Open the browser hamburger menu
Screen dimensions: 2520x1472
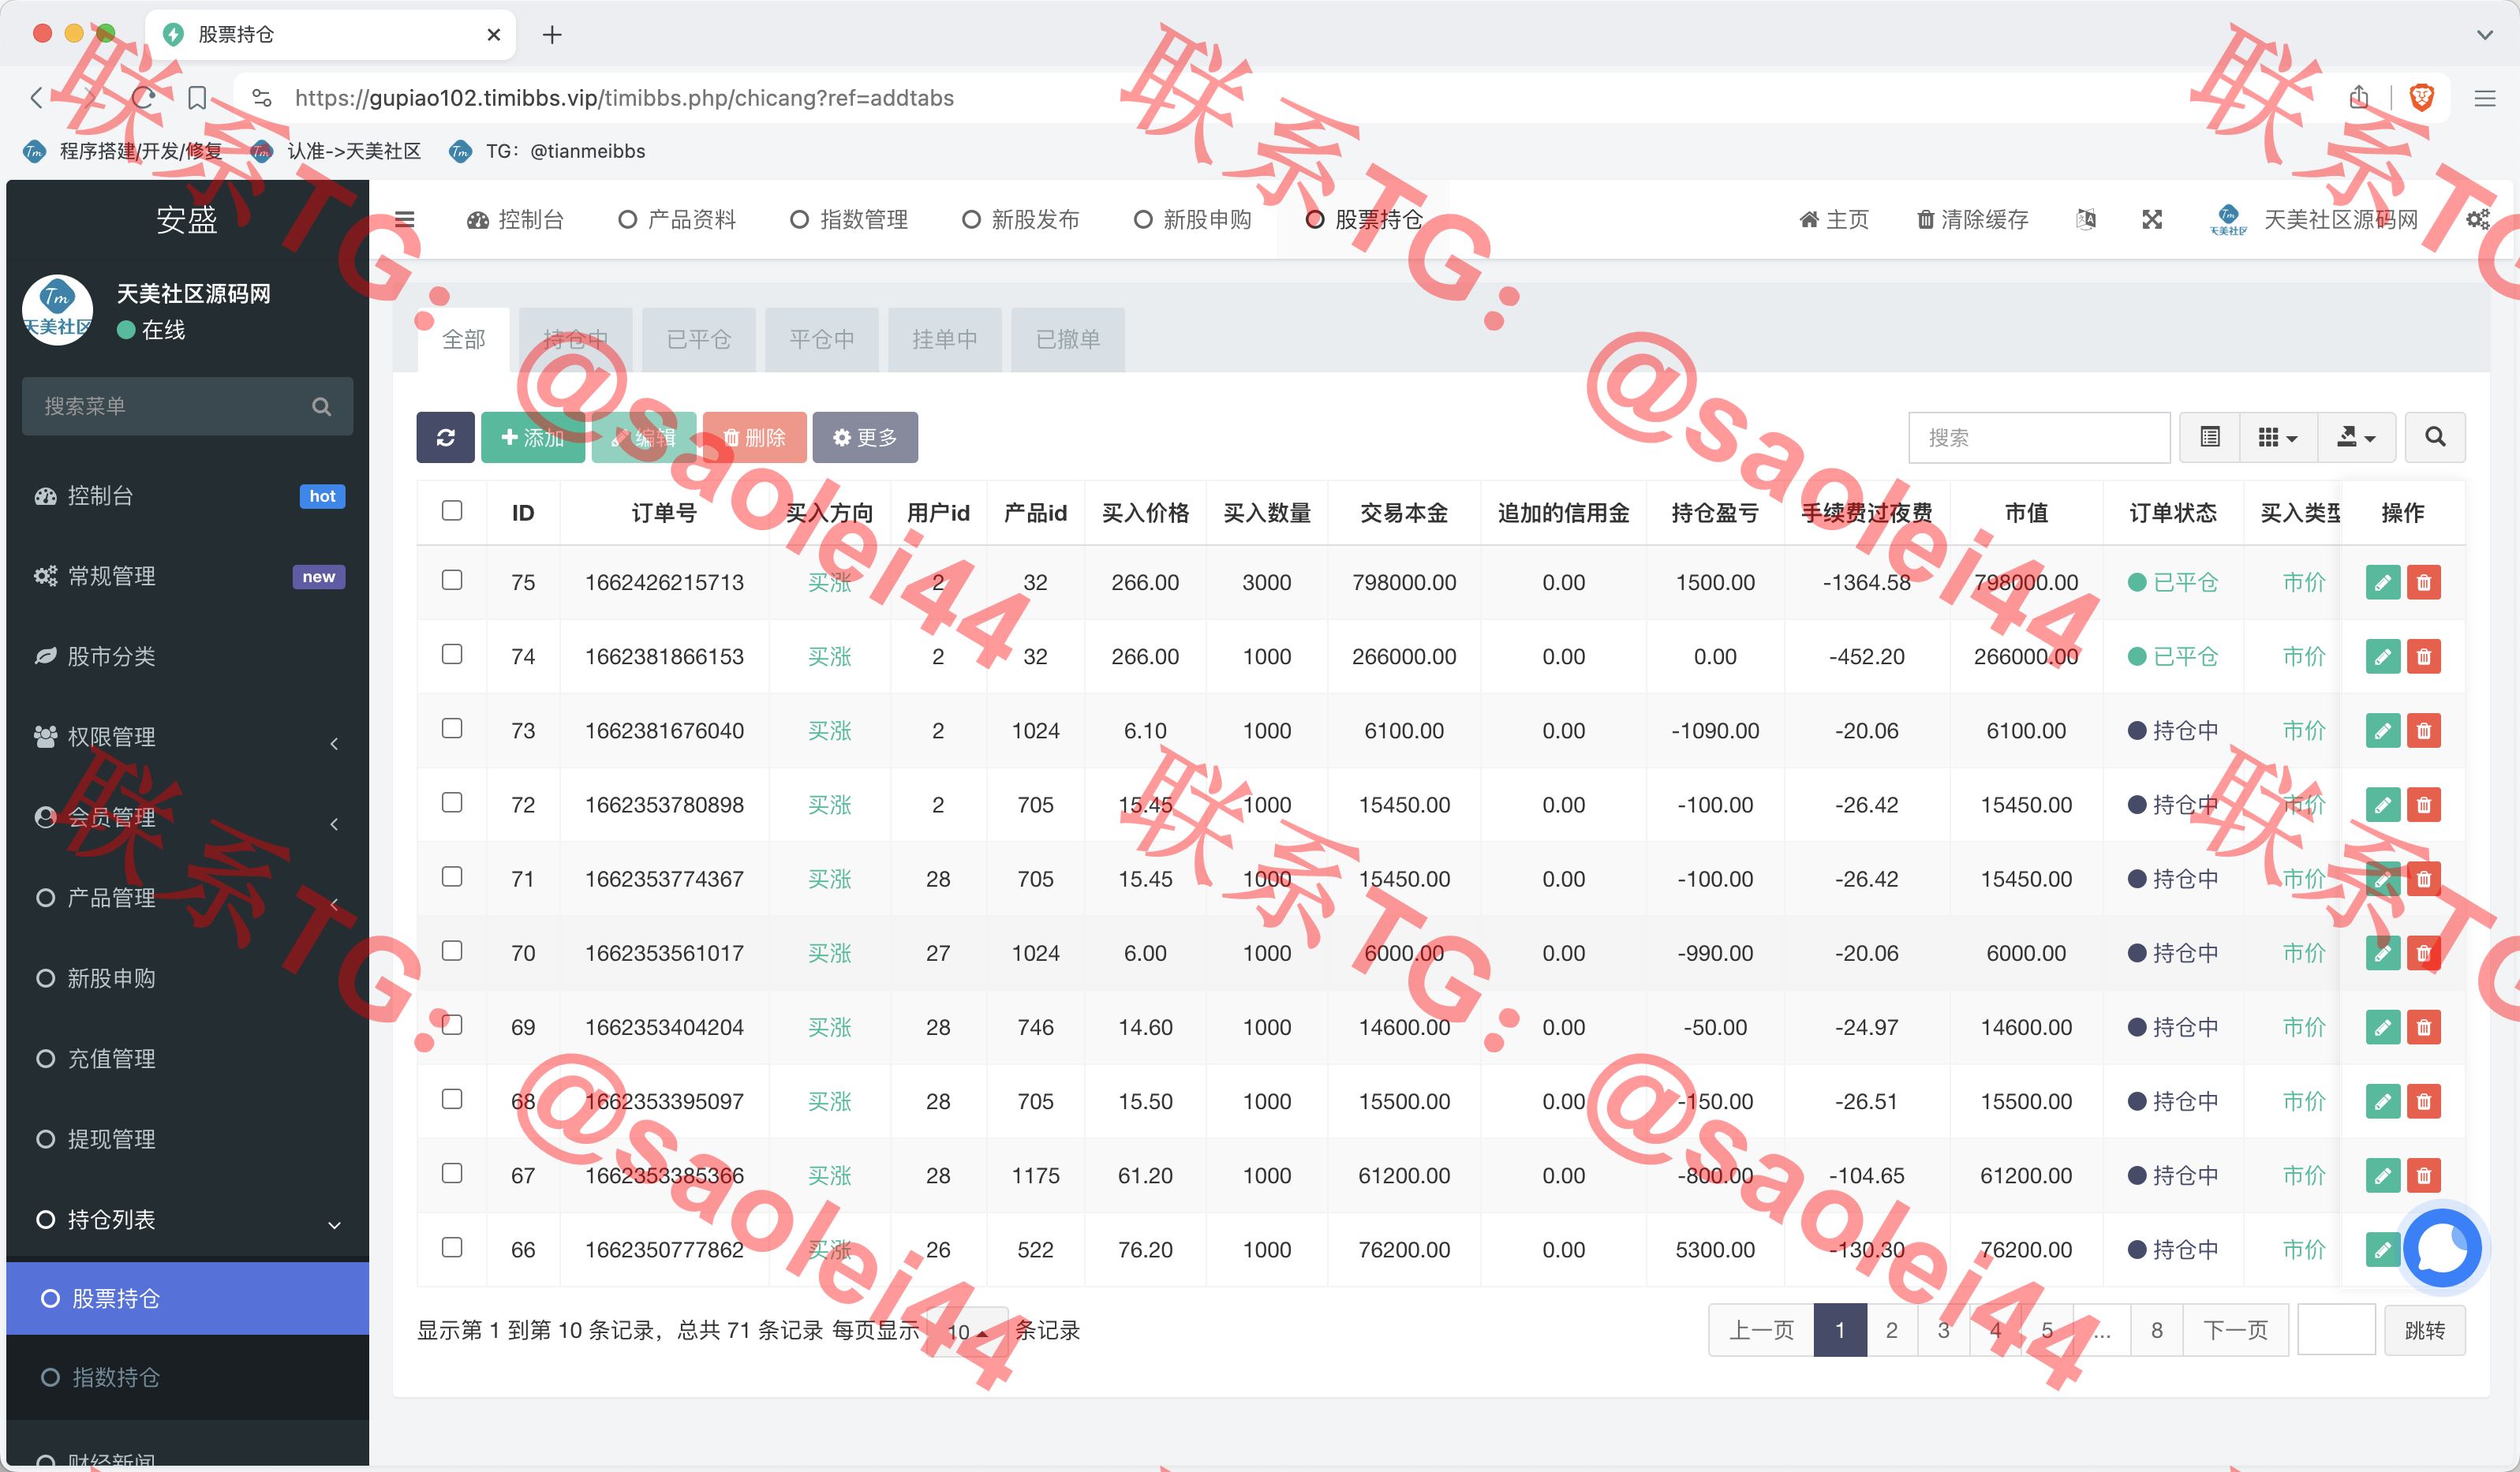(2484, 97)
